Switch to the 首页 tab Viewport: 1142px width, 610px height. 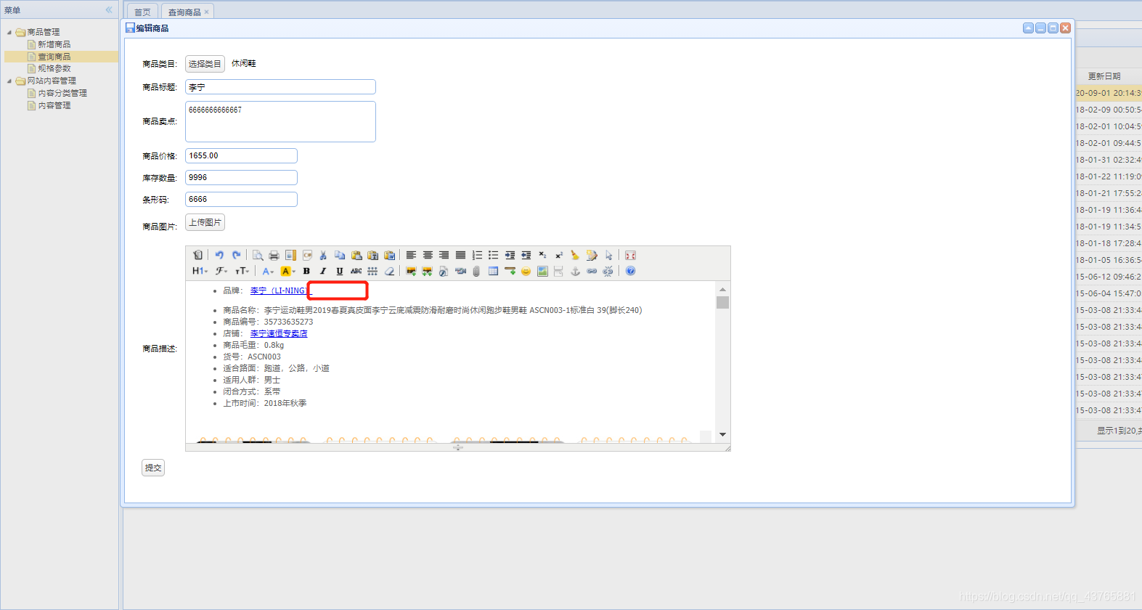coord(142,12)
